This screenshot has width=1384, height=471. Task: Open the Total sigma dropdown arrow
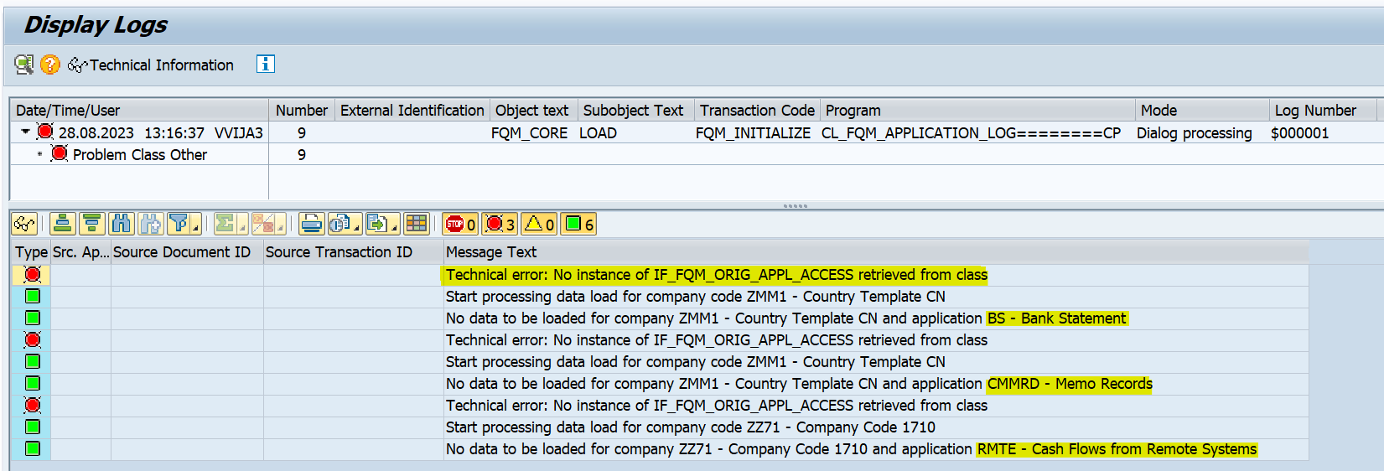tap(242, 225)
